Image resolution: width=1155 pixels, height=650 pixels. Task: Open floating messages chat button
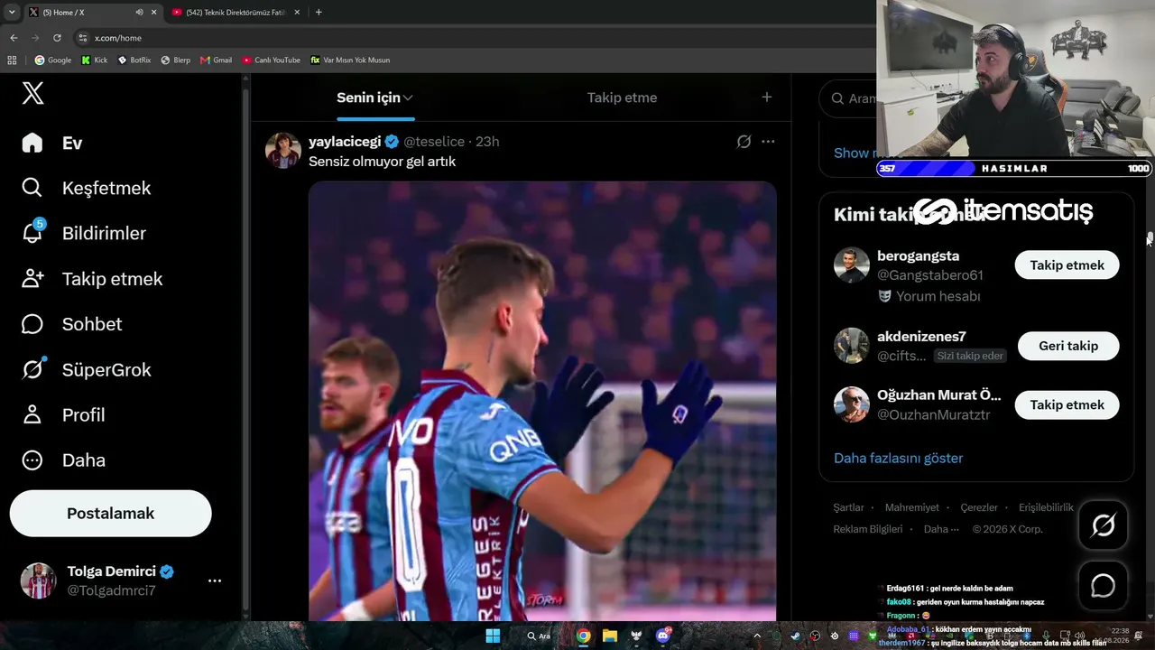tap(1103, 586)
